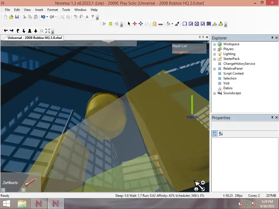Screen dimensions: 279x209
Task: Expand the Lighting tree node
Action: click(215, 54)
